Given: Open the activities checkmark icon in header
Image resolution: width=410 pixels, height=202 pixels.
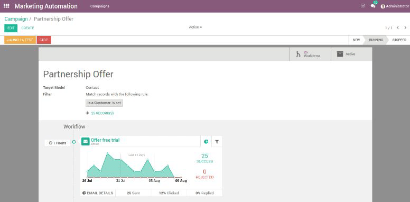Looking at the screenshot, I should (x=362, y=6).
